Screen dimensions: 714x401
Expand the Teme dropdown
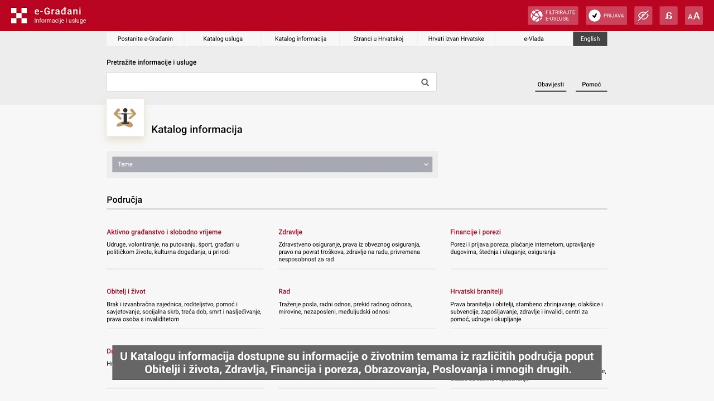pyautogui.click(x=272, y=164)
